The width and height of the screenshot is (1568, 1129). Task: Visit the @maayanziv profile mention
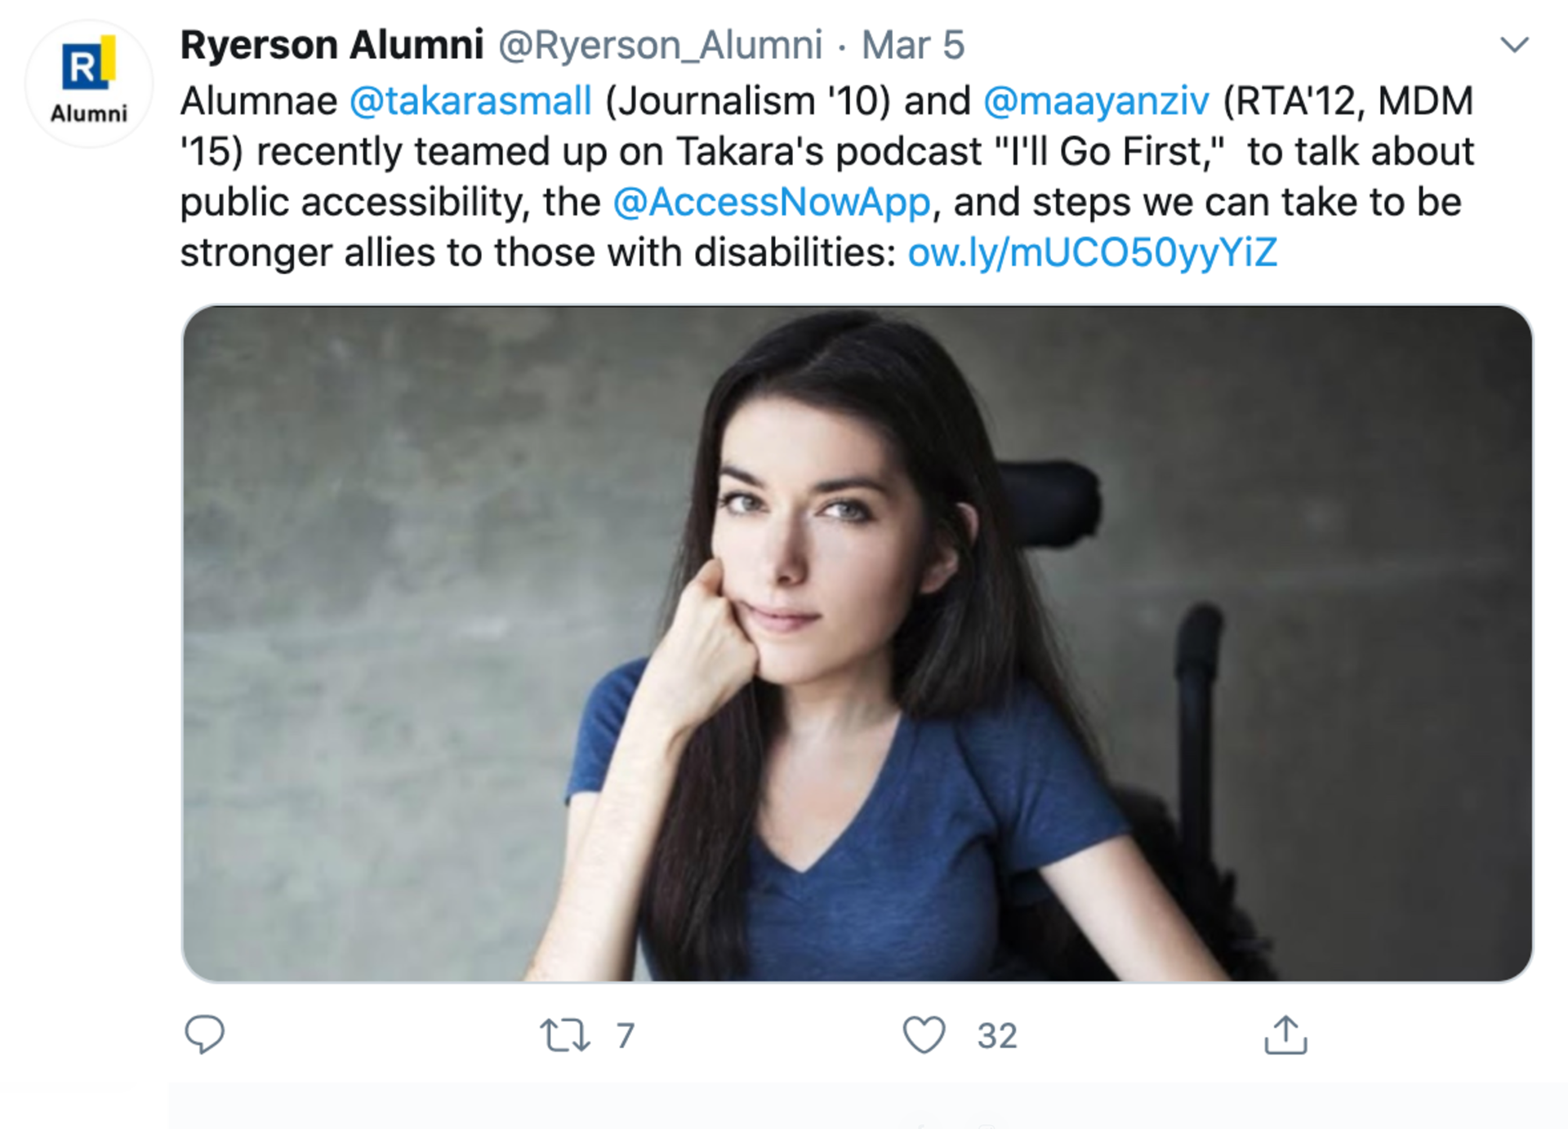[x=1096, y=101]
